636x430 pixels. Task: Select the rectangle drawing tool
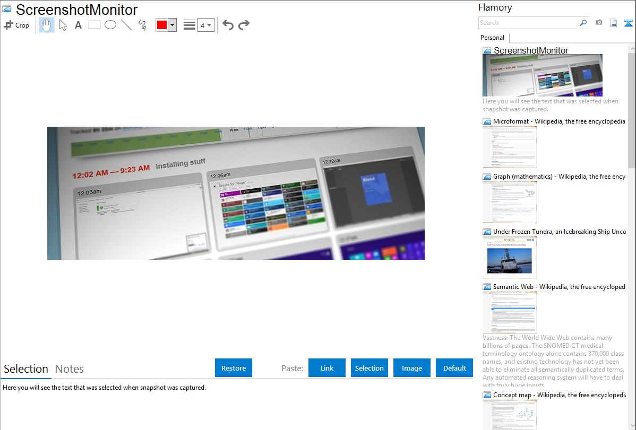coord(94,25)
